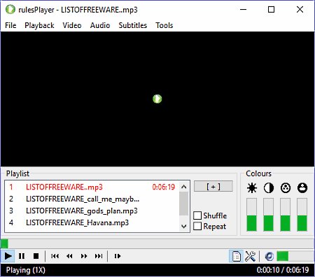The image size is (315, 277).
Task: Adjust the contrast level bar
Action: click(269, 215)
